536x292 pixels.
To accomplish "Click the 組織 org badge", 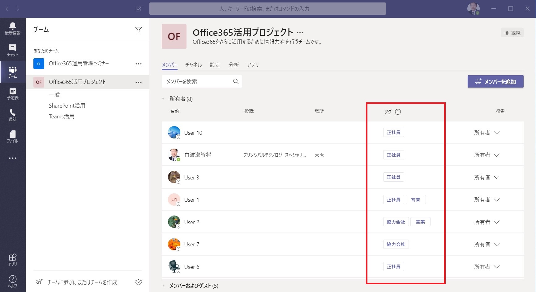I will point(512,33).
